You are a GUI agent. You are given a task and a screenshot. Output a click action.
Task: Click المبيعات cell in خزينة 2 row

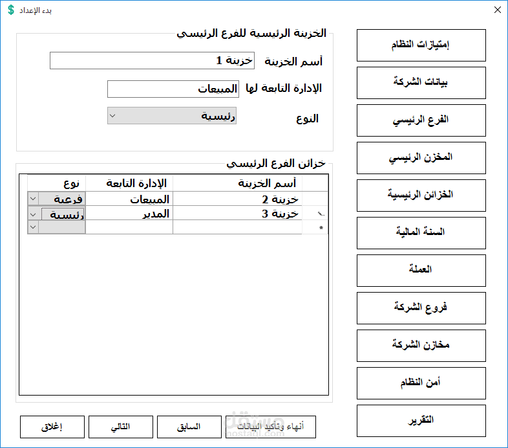coord(129,199)
